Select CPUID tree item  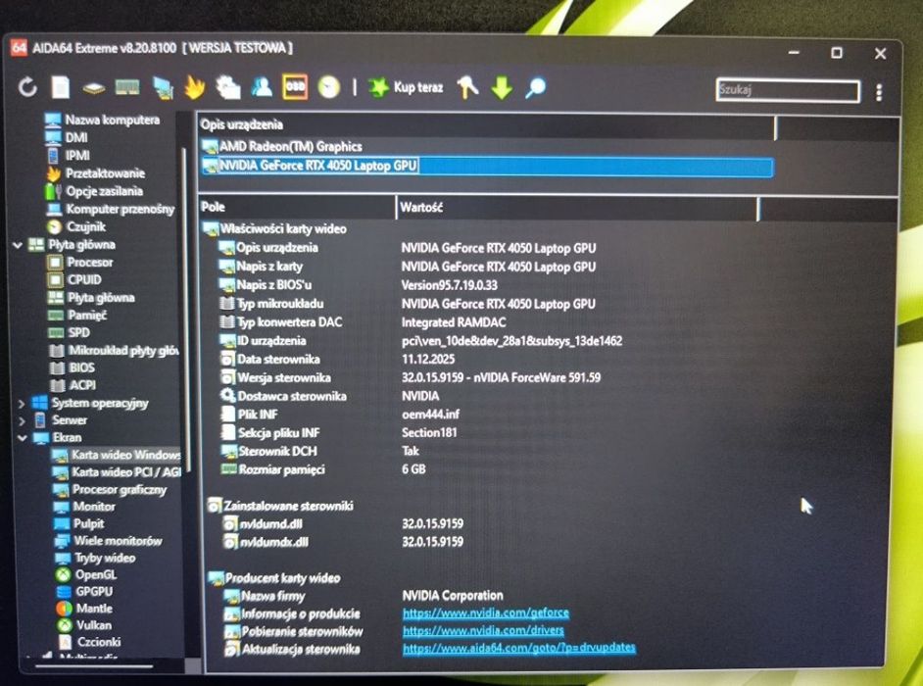tap(74, 279)
